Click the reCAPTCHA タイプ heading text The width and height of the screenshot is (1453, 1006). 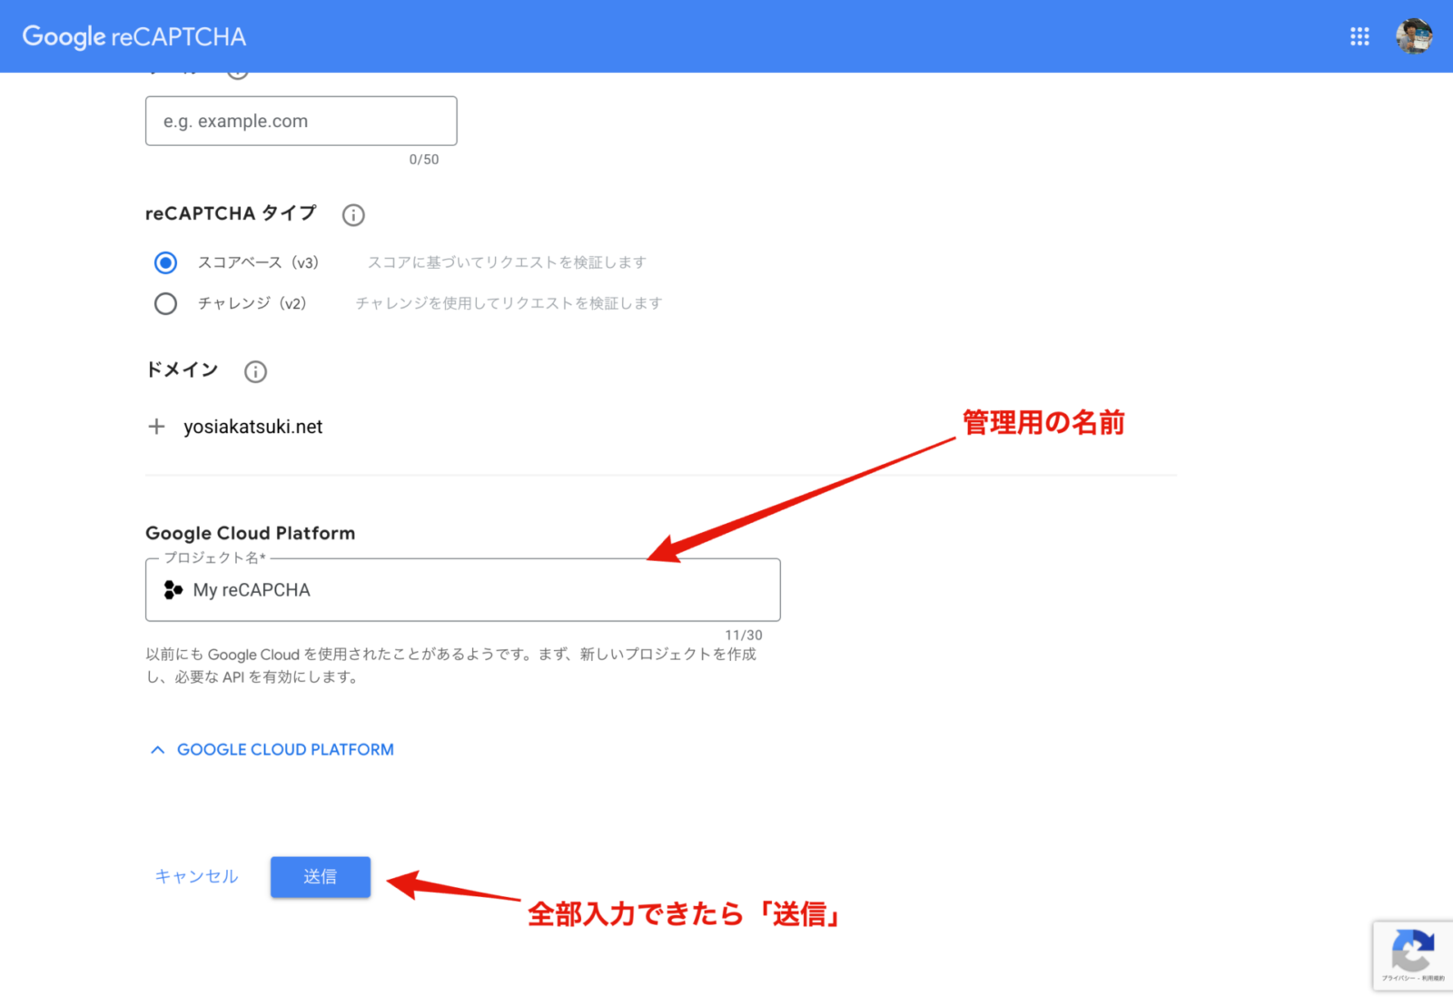pos(231,214)
